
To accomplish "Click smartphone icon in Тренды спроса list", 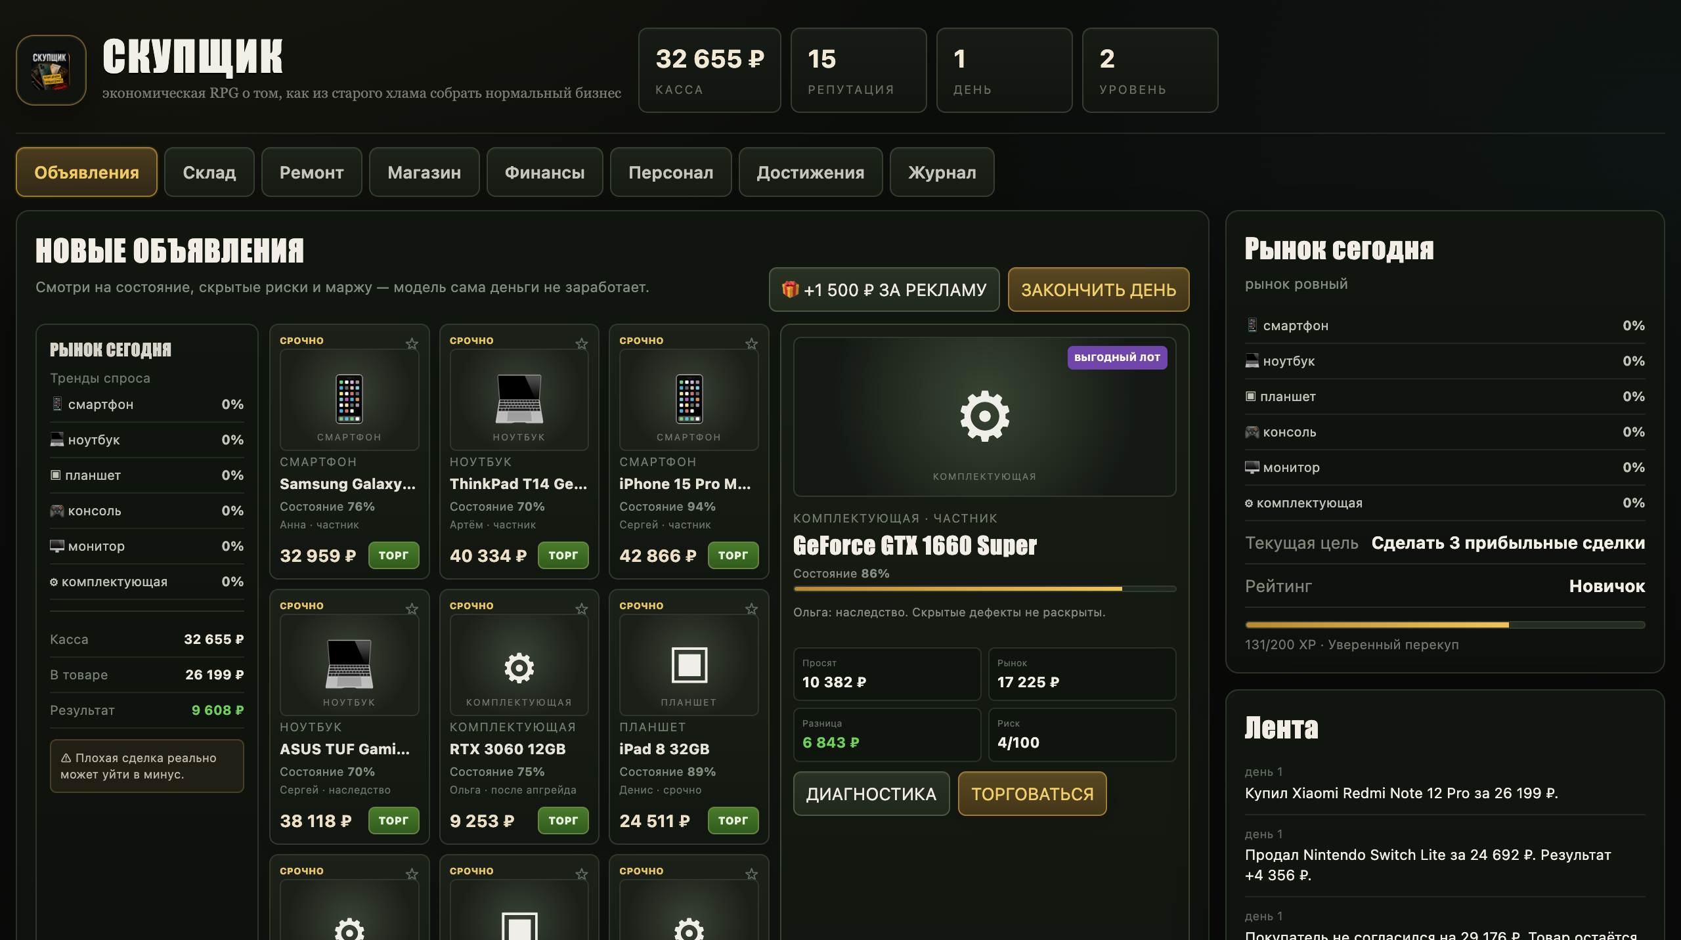I will (x=57, y=404).
